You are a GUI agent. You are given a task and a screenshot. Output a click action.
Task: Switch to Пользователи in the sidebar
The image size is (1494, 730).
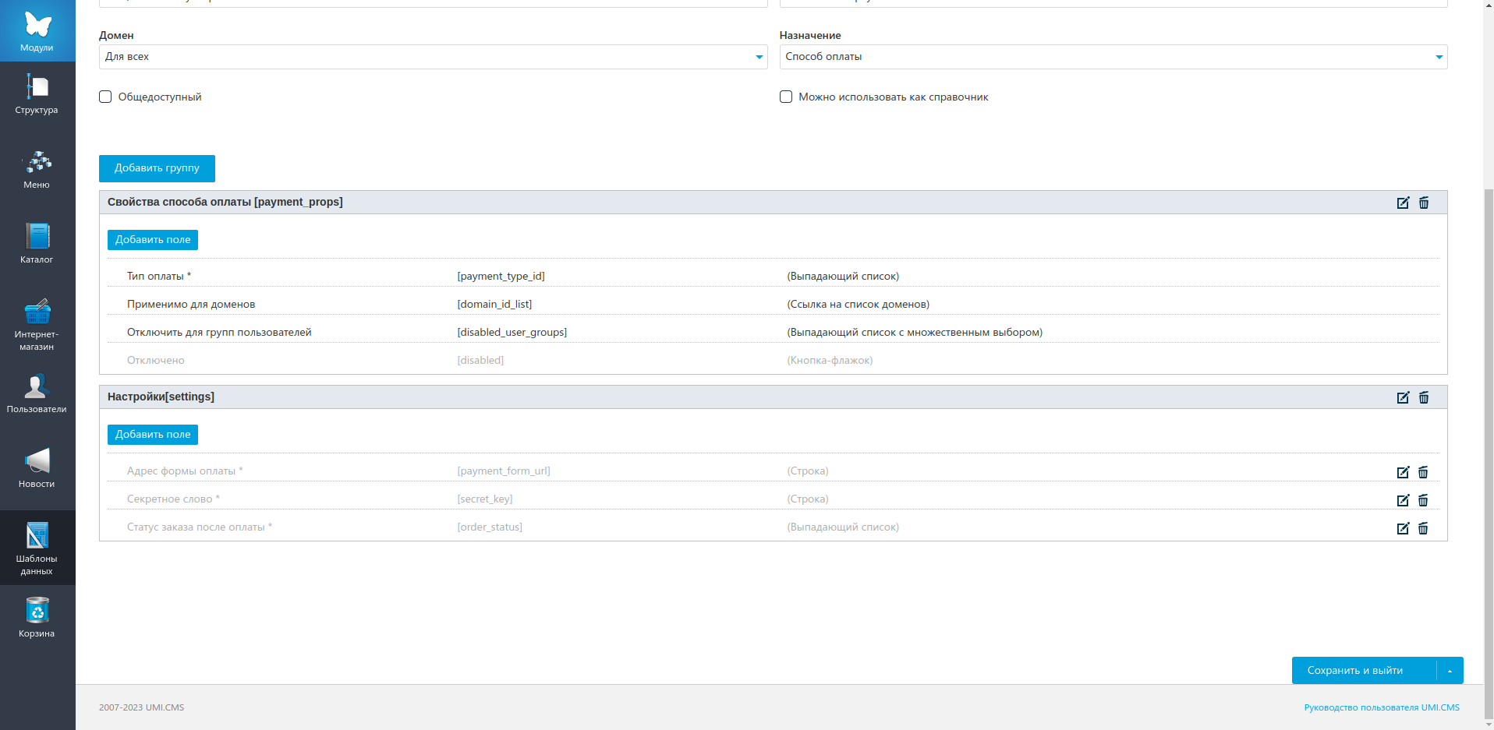point(37,393)
